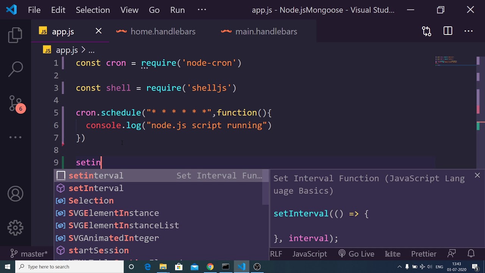This screenshot has width=485, height=273.
Task: Choose the setInterval suggestion with cube icon
Action: [96, 188]
